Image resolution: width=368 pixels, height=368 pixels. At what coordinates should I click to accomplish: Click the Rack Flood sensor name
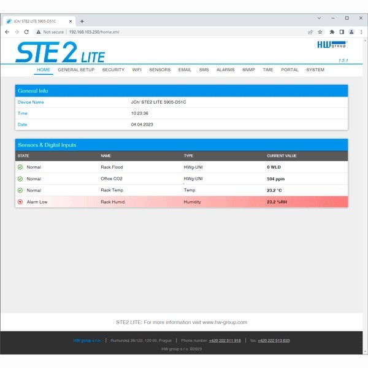[x=112, y=167]
